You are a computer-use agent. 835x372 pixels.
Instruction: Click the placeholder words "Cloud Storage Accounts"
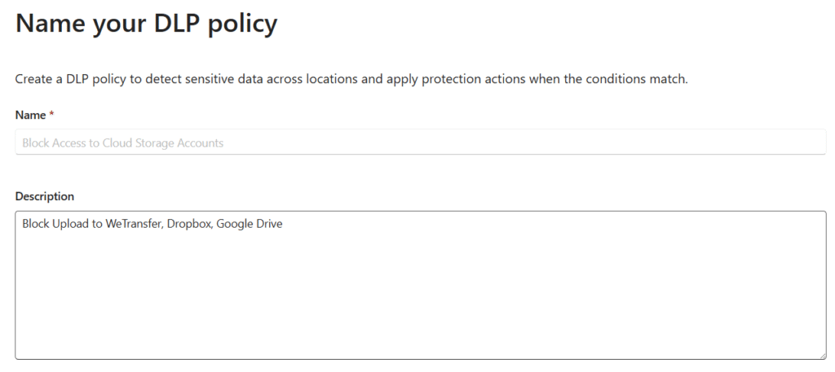point(163,143)
